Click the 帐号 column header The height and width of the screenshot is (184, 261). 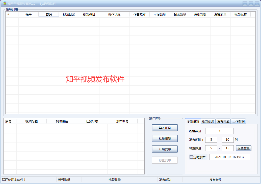29,14
